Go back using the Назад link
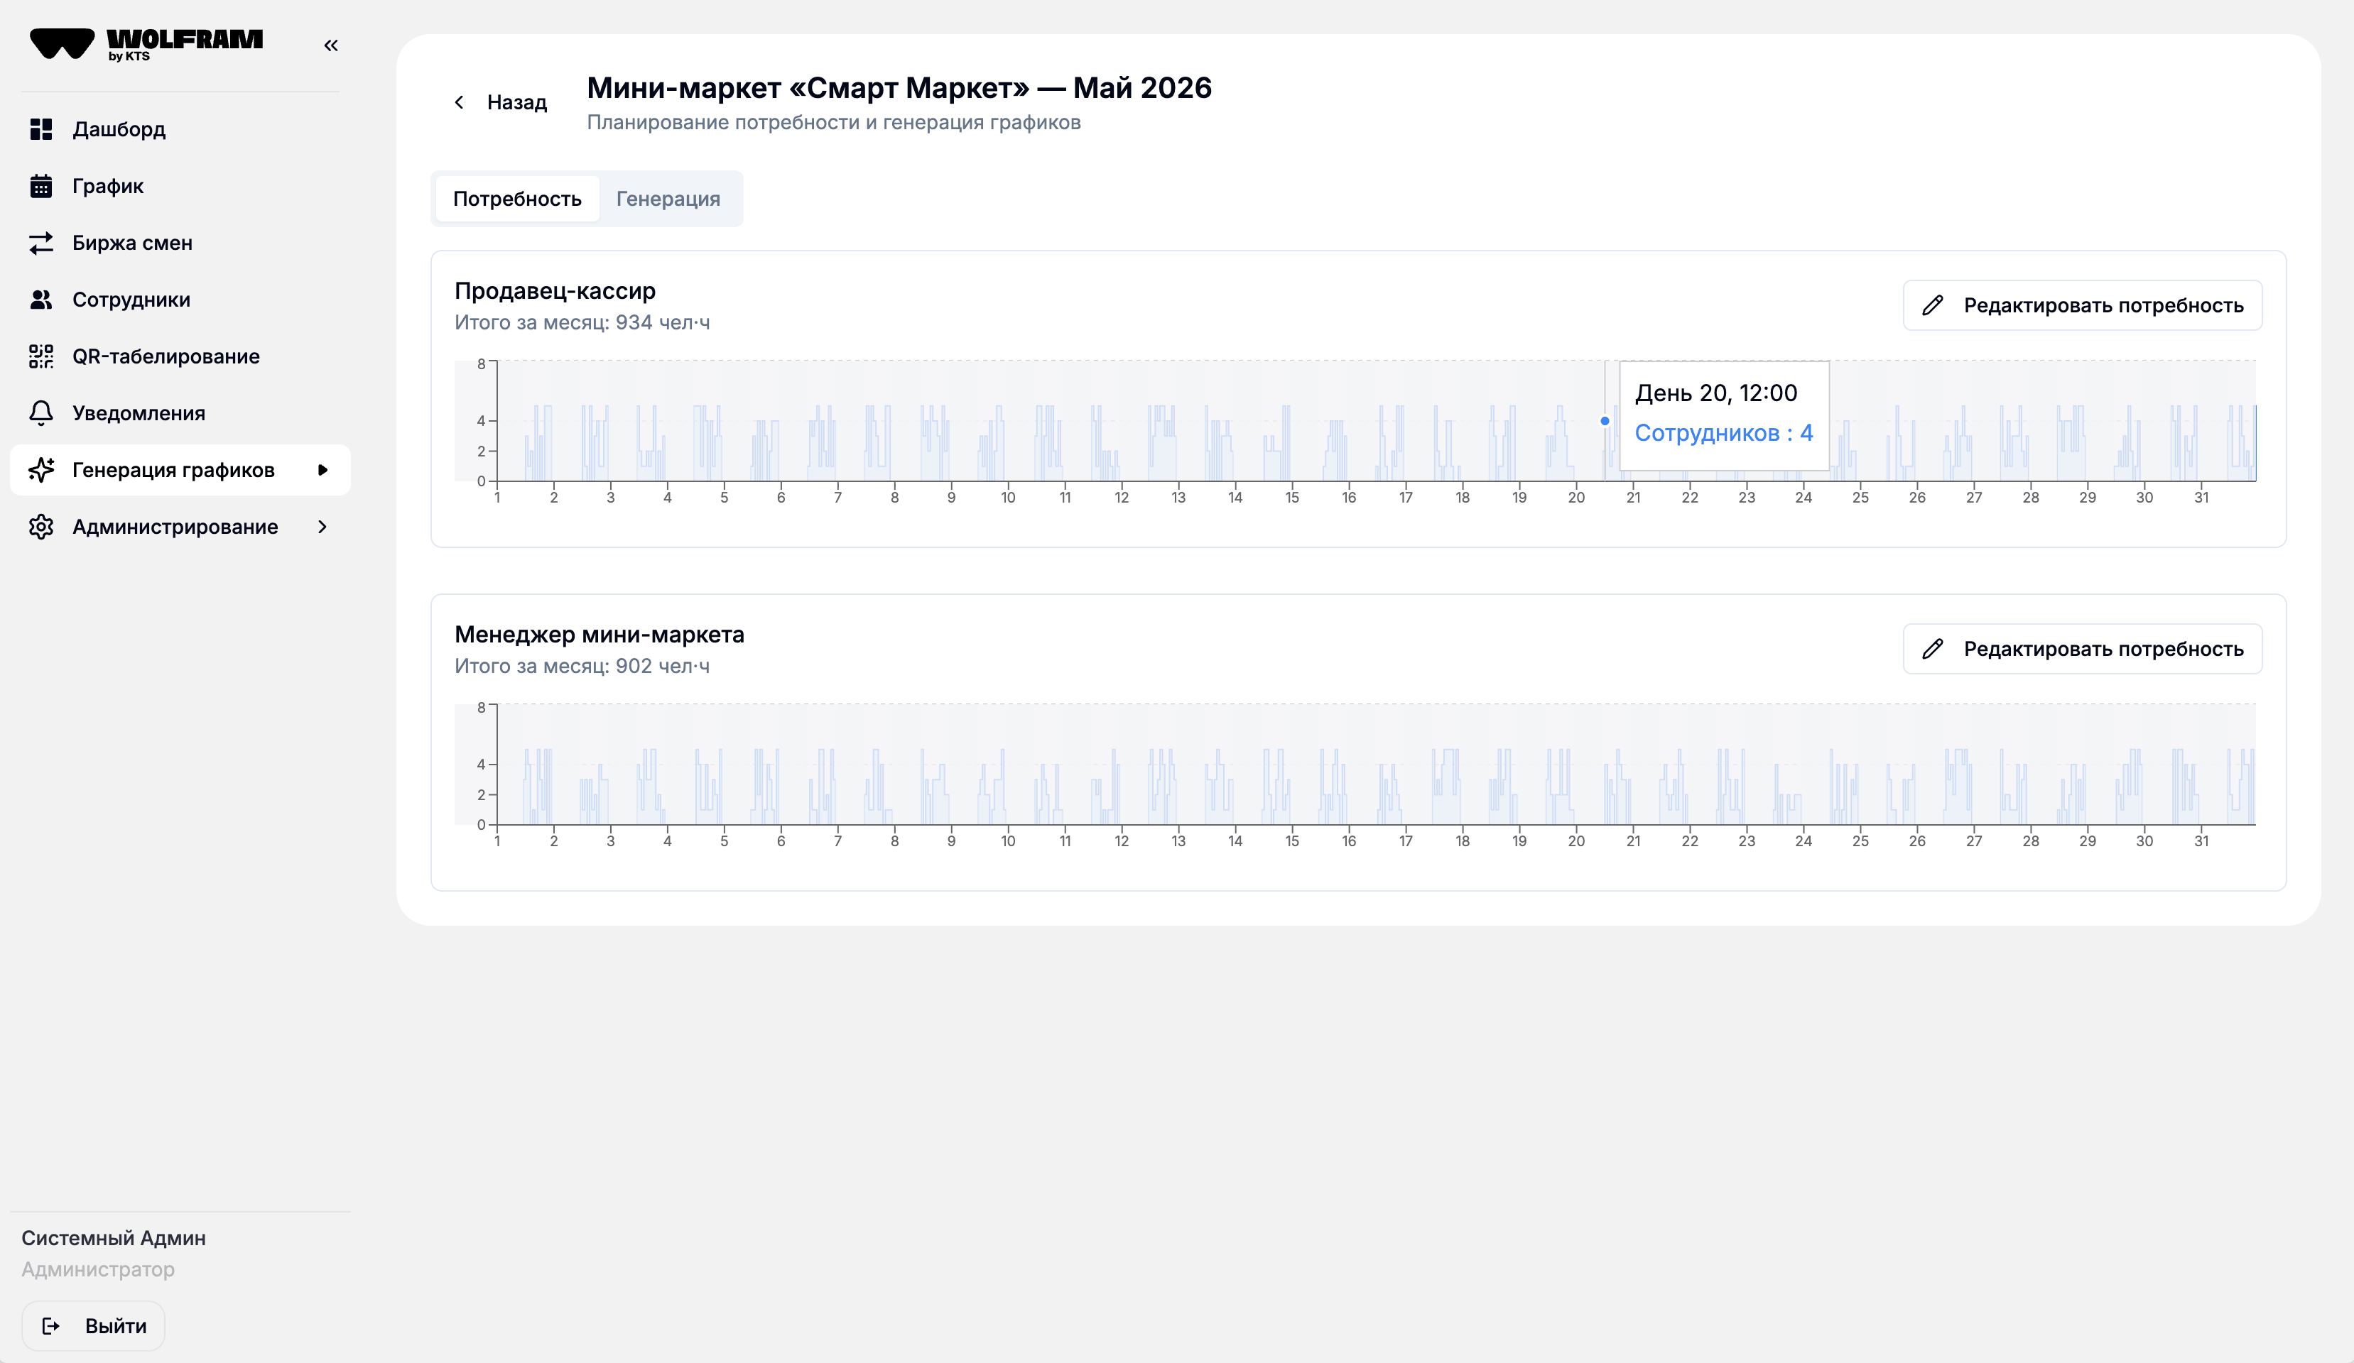The image size is (2354, 1363). pos(501,102)
